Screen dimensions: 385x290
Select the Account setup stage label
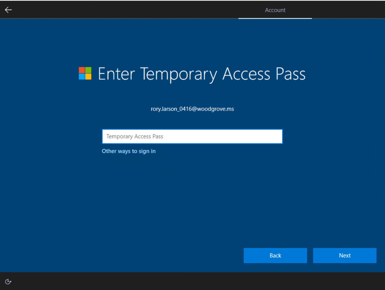click(x=275, y=10)
